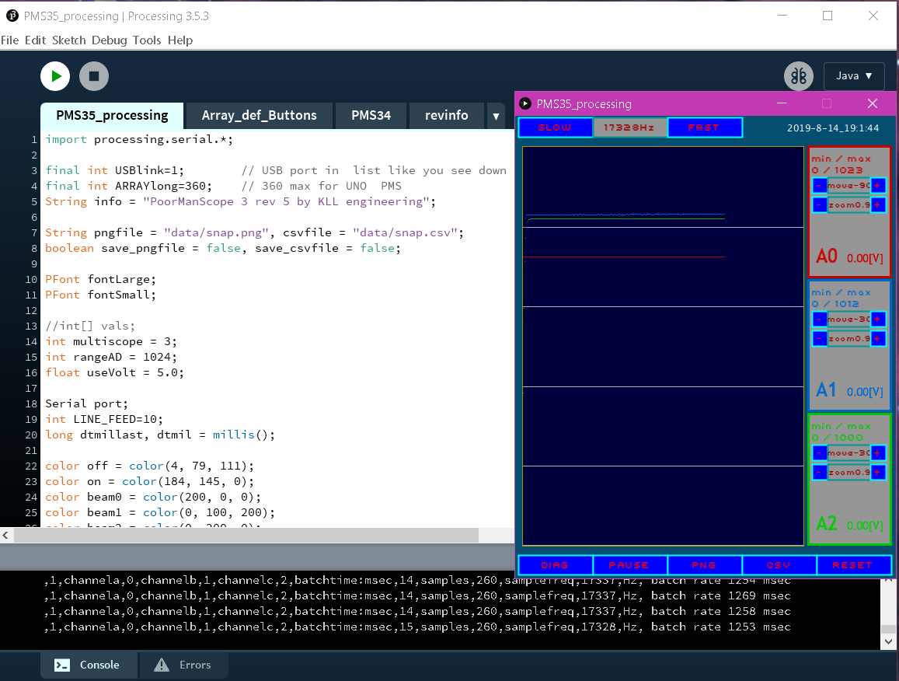Click the A1 zoom plus button

pyautogui.click(x=878, y=339)
